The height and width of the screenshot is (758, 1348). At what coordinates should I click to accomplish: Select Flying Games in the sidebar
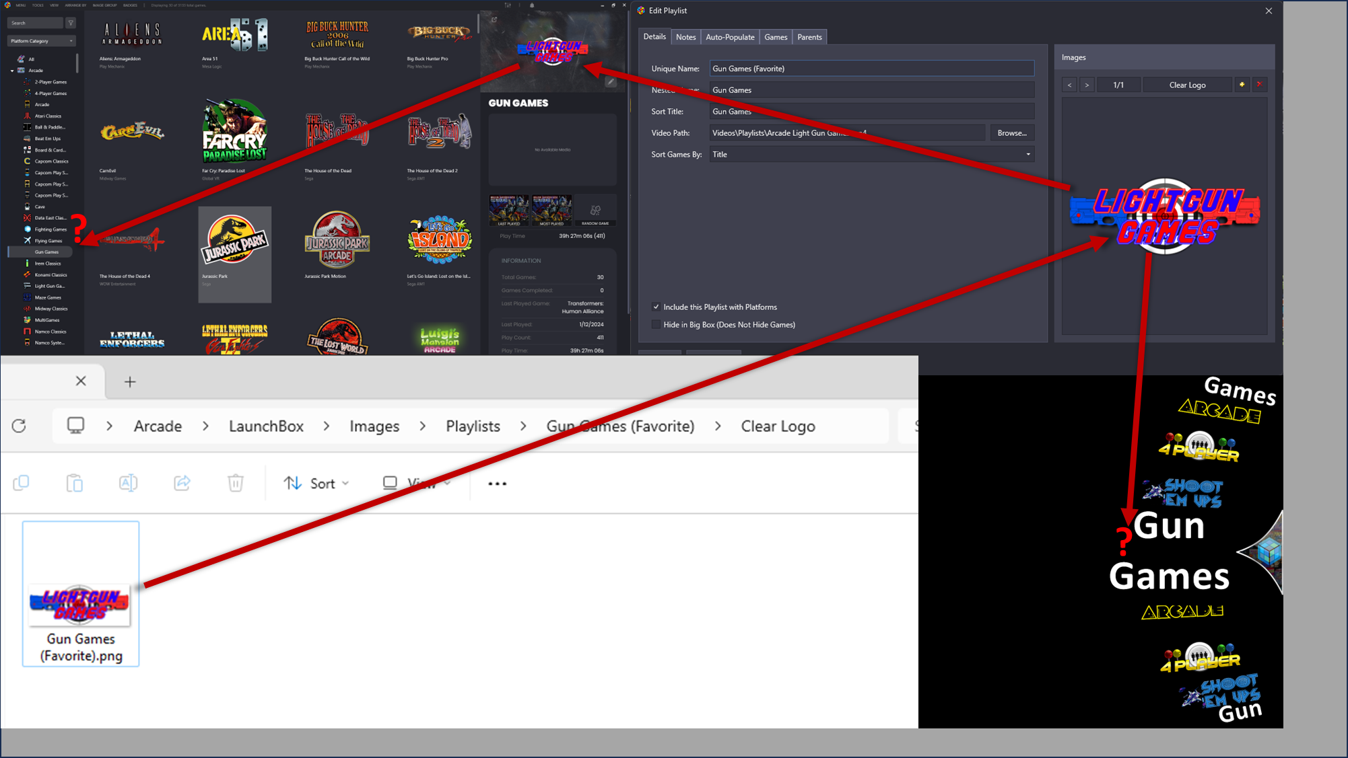pyautogui.click(x=48, y=241)
